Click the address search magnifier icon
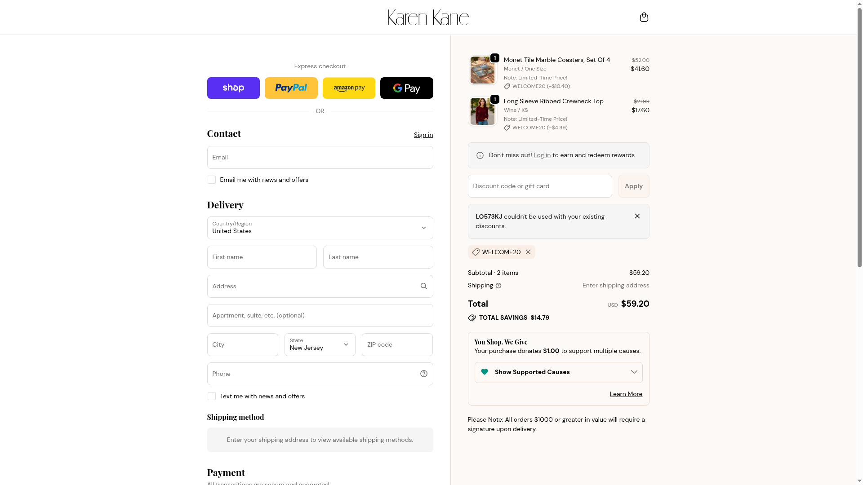The image size is (863, 485). pyautogui.click(x=423, y=286)
